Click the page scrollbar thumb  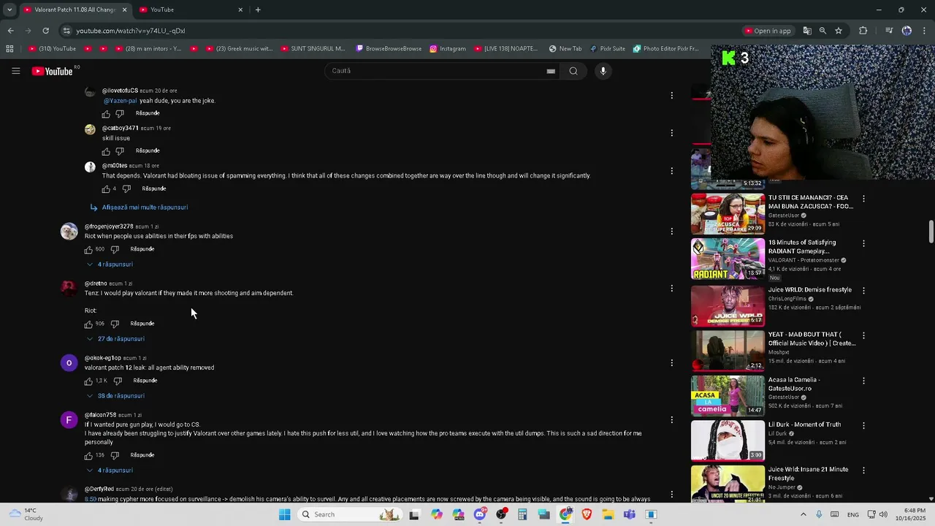(x=931, y=232)
